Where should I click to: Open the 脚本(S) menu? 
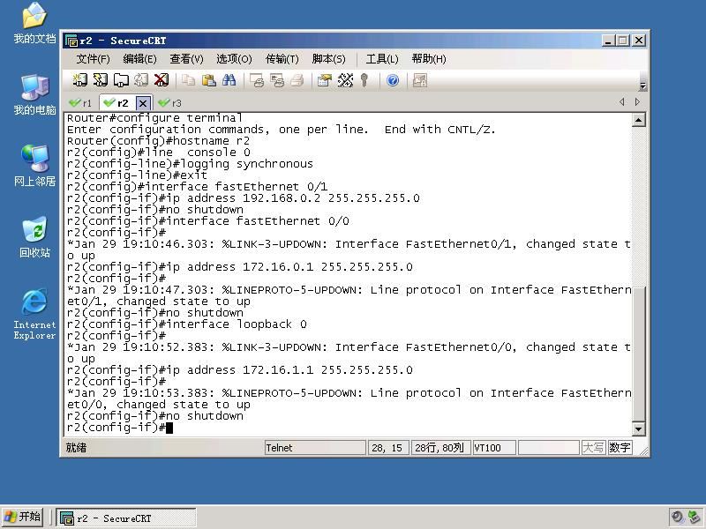[328, 59]
